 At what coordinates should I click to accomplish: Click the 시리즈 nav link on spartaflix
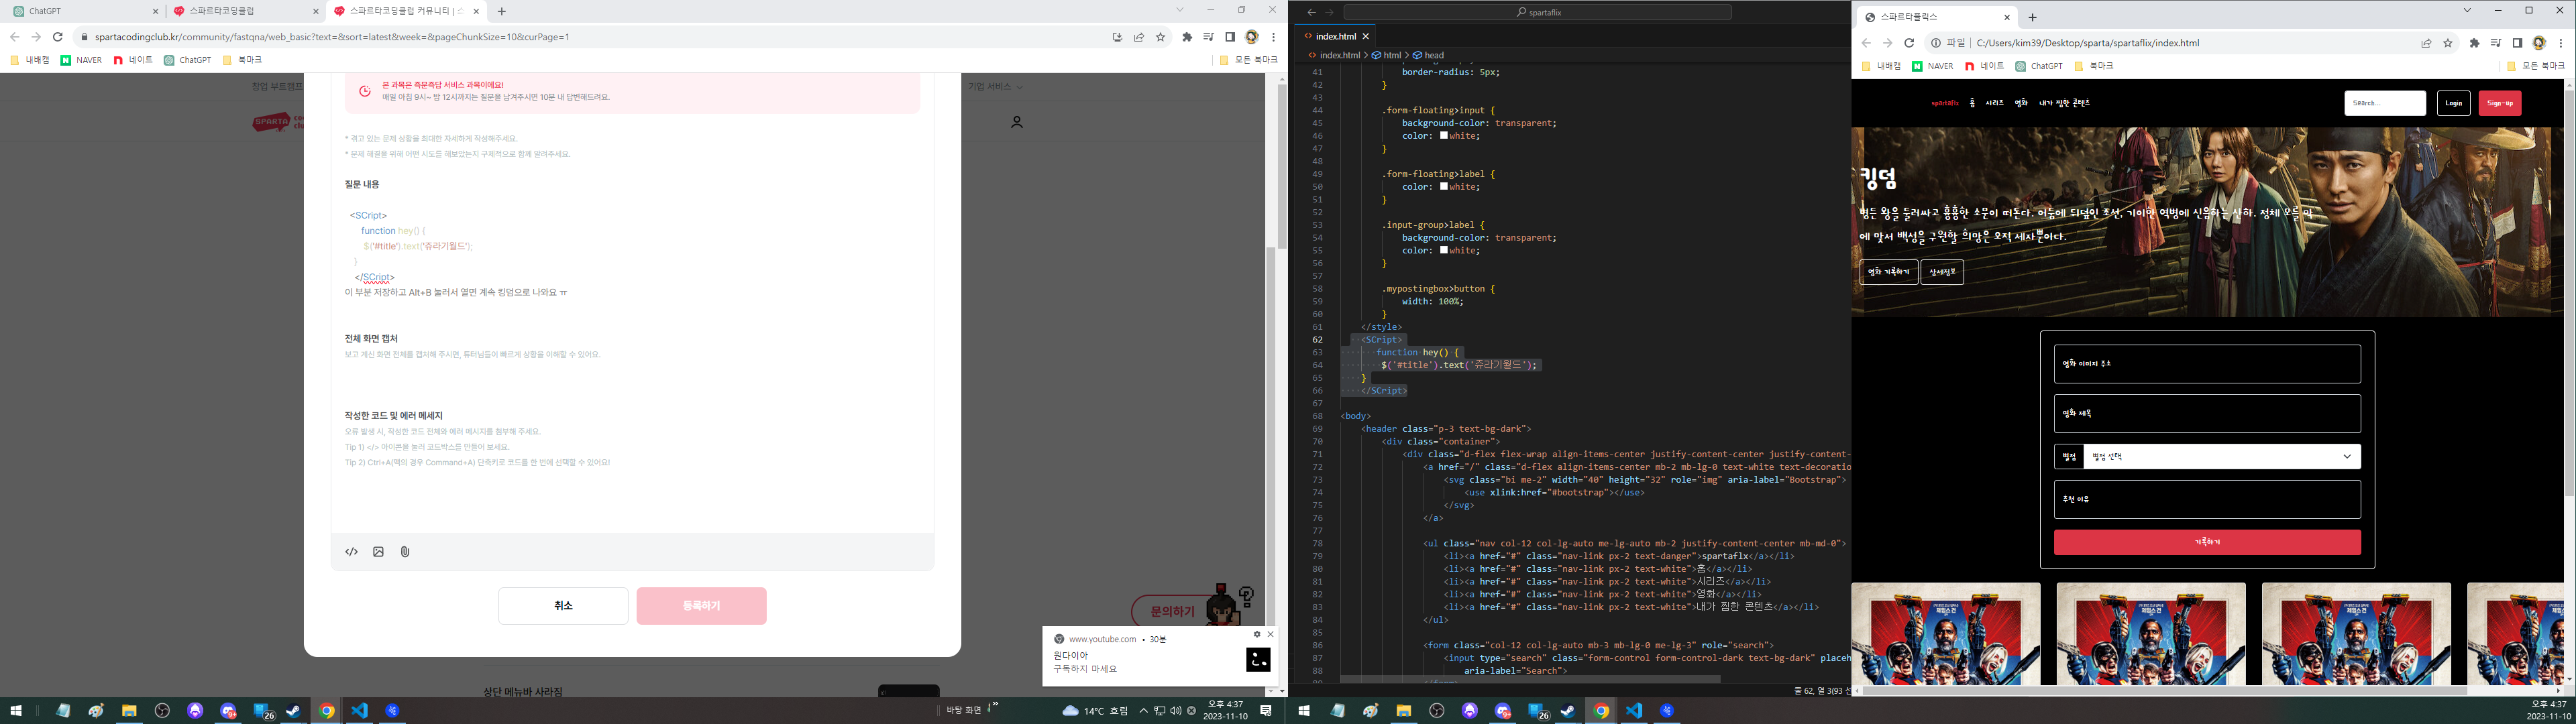(1994, 103)
